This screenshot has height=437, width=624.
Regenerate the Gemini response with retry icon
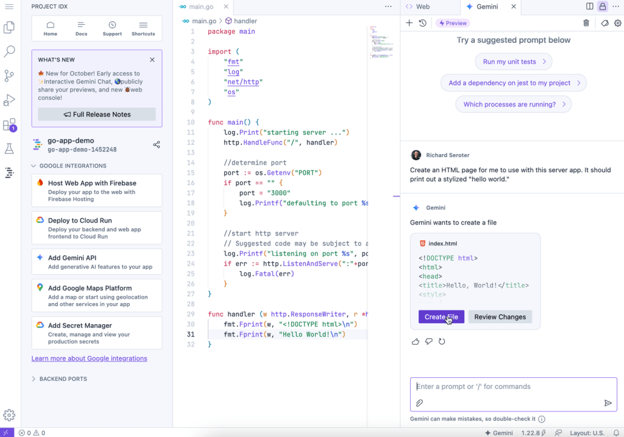[x=442, y=341]
